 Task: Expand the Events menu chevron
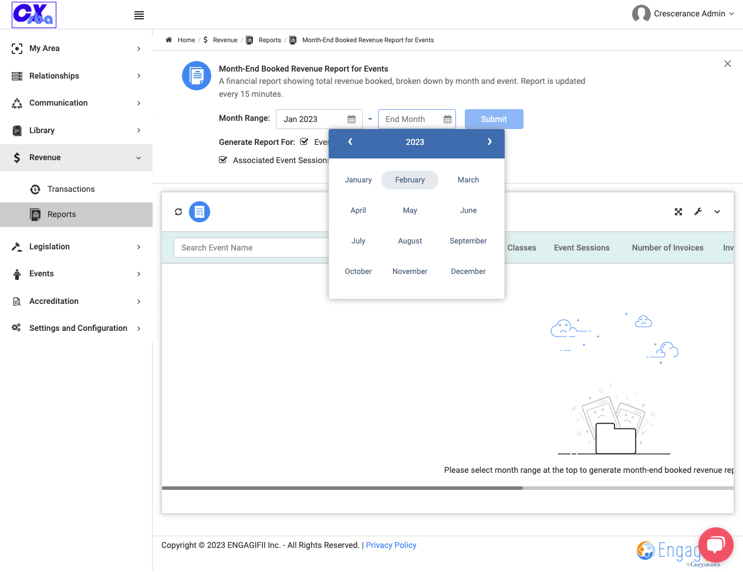tap(139, 274)
